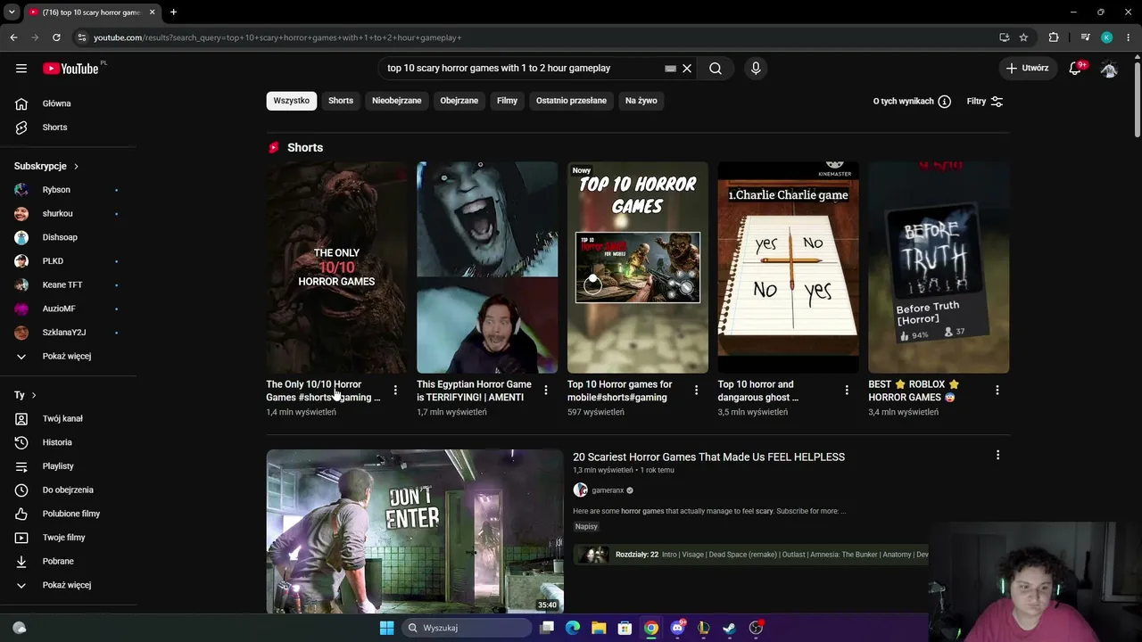Open options menu for 20 Scariest Horror Games video
The height and width of the screenshot is (642, 1142).
pos(997,456)
